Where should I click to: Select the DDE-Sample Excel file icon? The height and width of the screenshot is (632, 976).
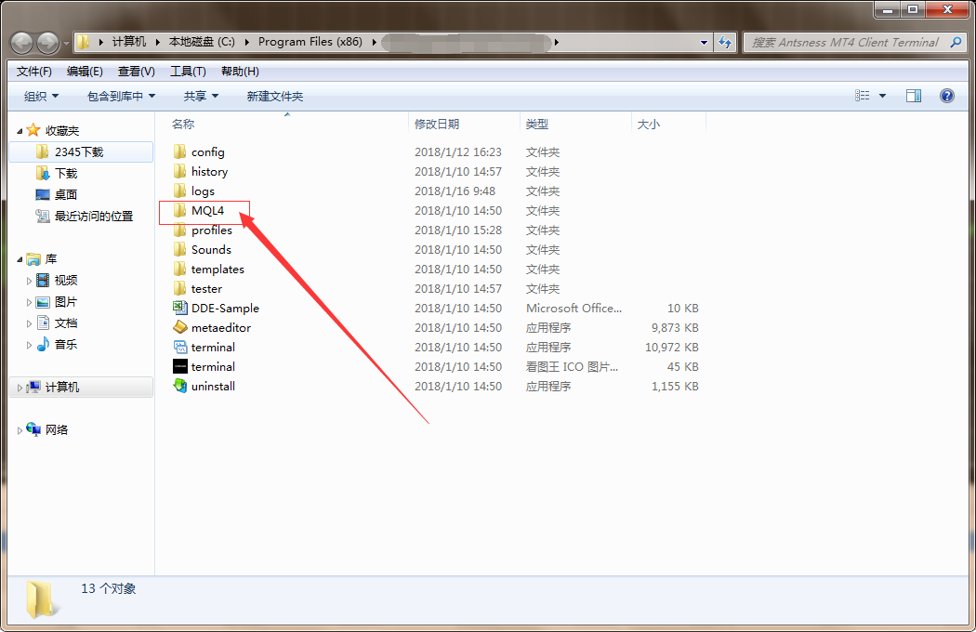pos(180,308)
